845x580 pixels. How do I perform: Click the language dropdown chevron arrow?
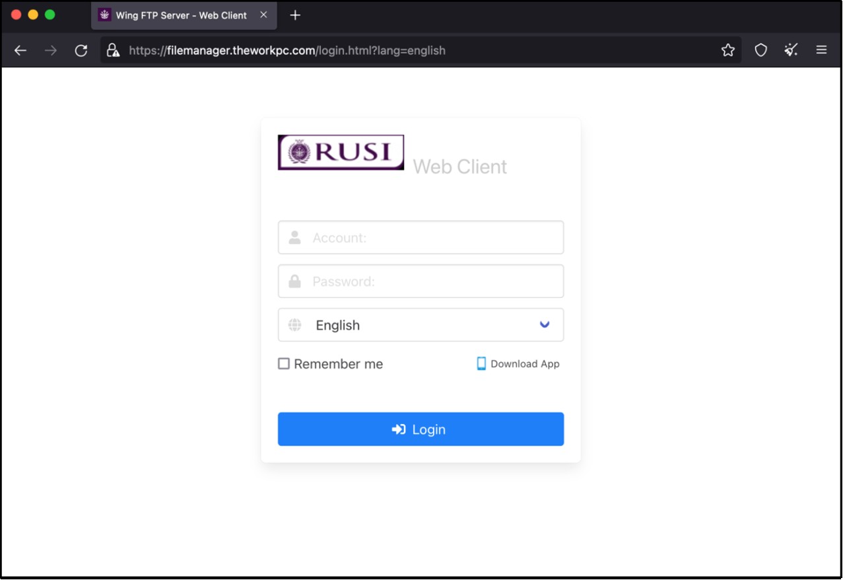coord(545,324)
